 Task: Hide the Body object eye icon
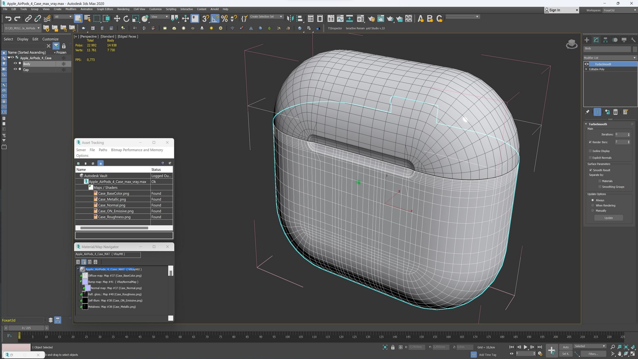(x=15, y=63)
